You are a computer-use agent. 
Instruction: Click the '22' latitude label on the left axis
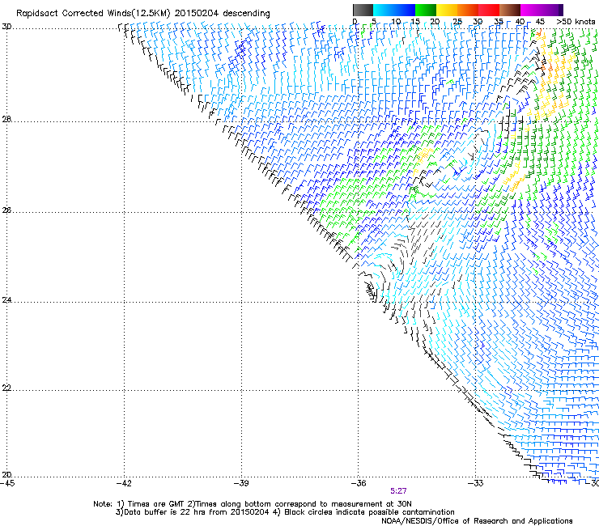click(6, 388)
